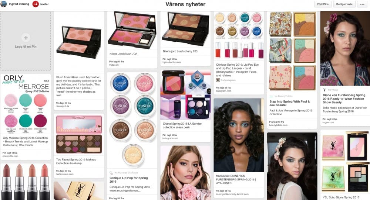
Task: Open chicprofile.com link under Orly pin
Action: (10, 156)
